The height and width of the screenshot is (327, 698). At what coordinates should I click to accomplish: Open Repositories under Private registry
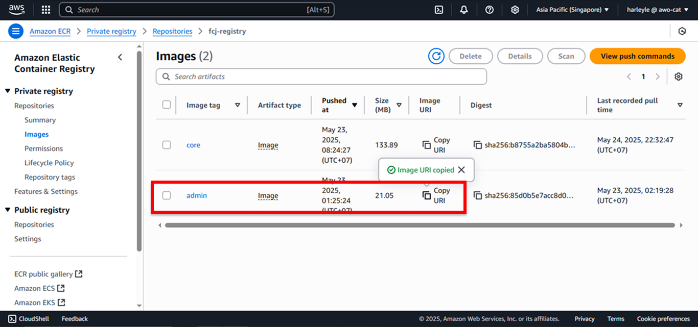34,106
